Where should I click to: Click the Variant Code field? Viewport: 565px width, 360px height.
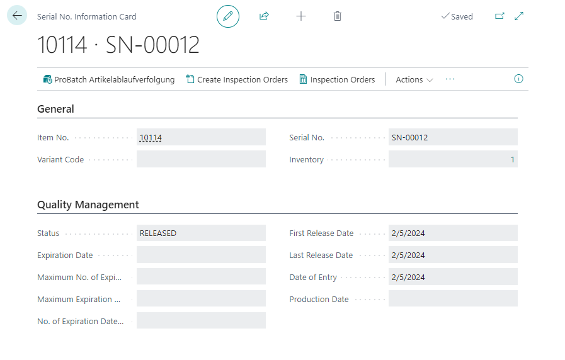click(201, 159)
